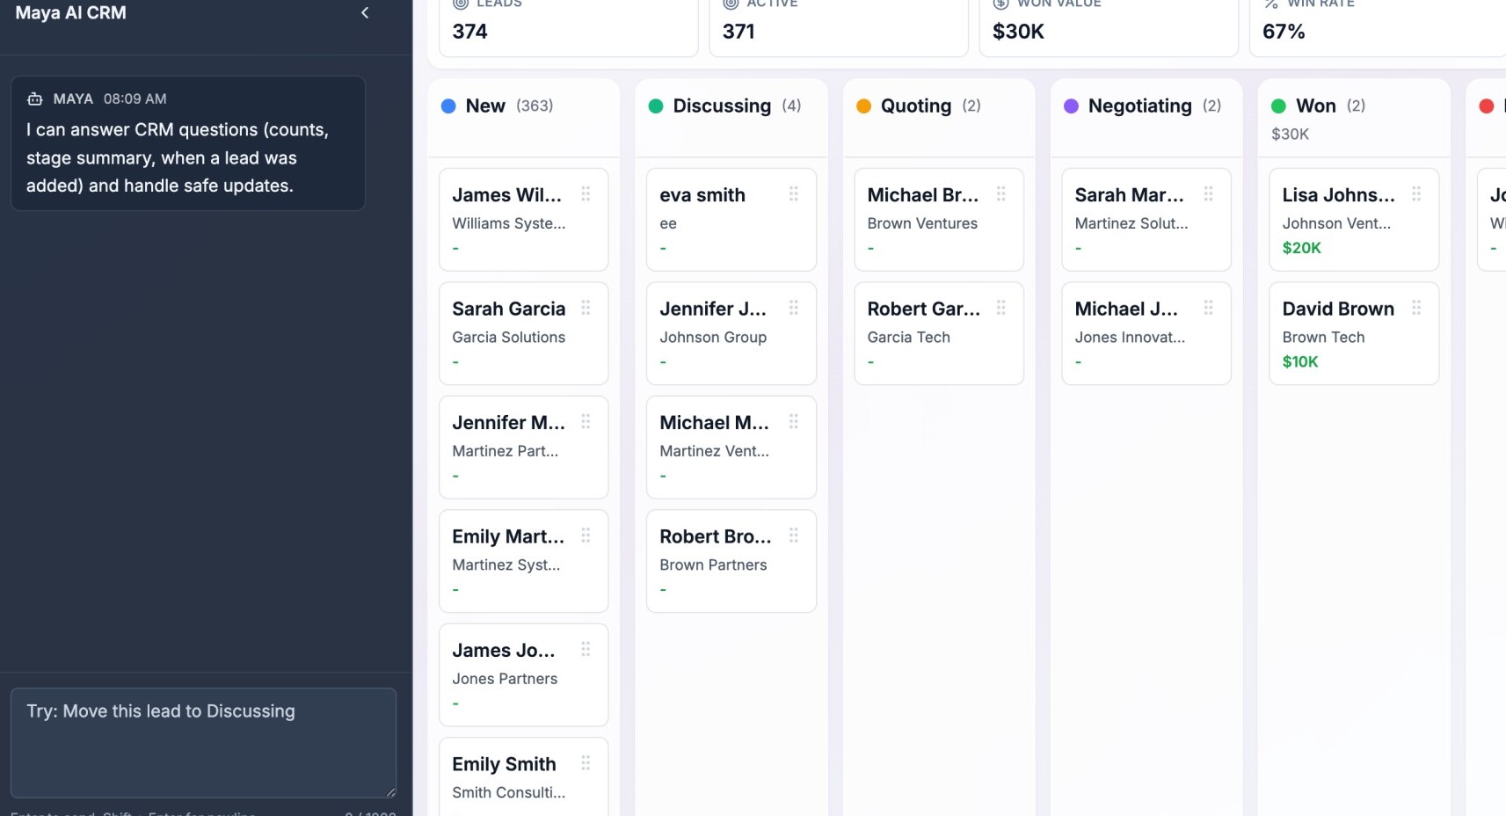Click drag handle on Lisa Johns... card
The height and width of the screenshot is (816, 1506).
1415,194
